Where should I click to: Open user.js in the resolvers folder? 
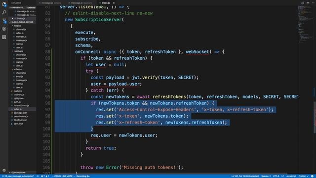[19, 66]
